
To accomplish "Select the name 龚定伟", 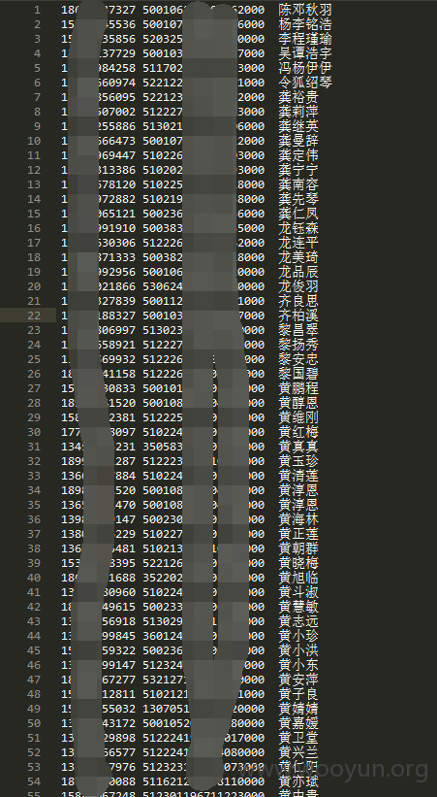I will coord(298,155).
